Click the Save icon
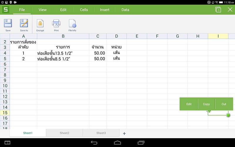Viewport: 235px width, 147px height. pyautogui.click(x=8, y=23)
